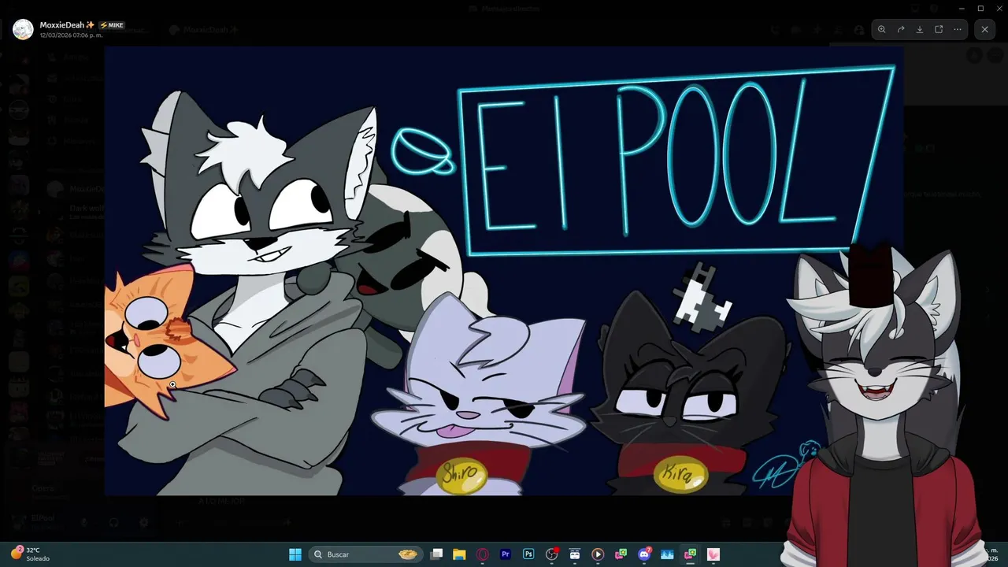The width and height of the screenshot is (1008, 567).
Task: Open the Photos app in taskbar
Action: click(667, 554)
